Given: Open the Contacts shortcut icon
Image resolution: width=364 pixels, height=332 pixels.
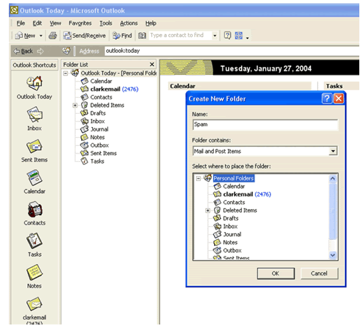Looking at the screenshot, I should coord(35,209).
